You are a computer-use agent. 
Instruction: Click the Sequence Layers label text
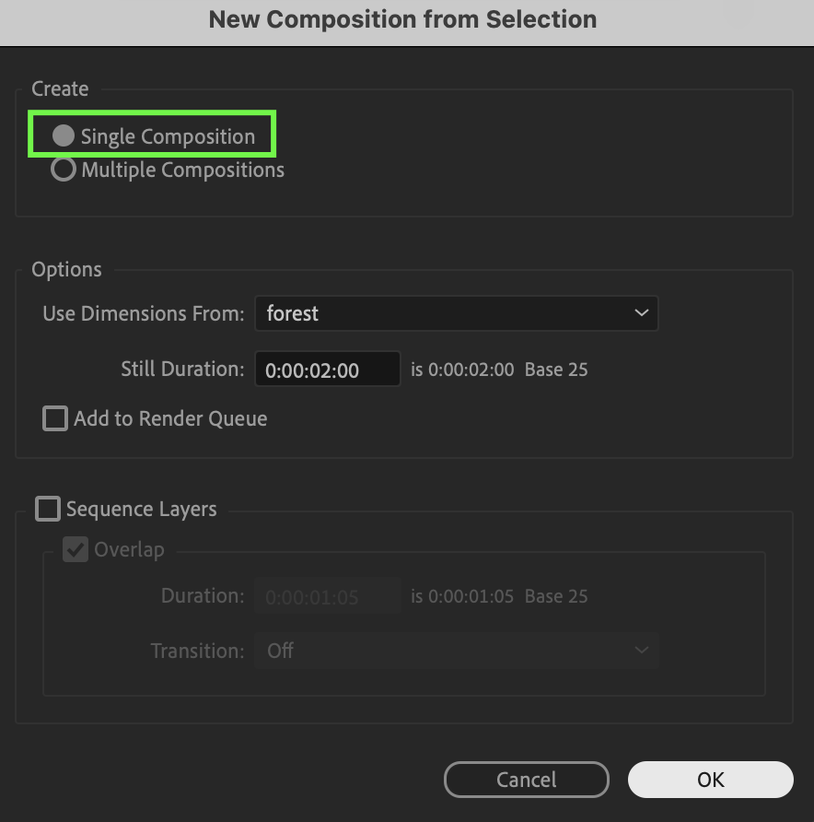click(142, 510)
